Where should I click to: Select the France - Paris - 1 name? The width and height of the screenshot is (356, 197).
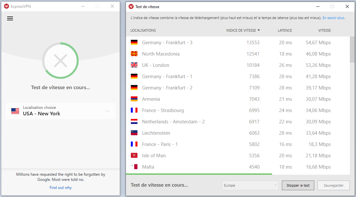point(160,144)
